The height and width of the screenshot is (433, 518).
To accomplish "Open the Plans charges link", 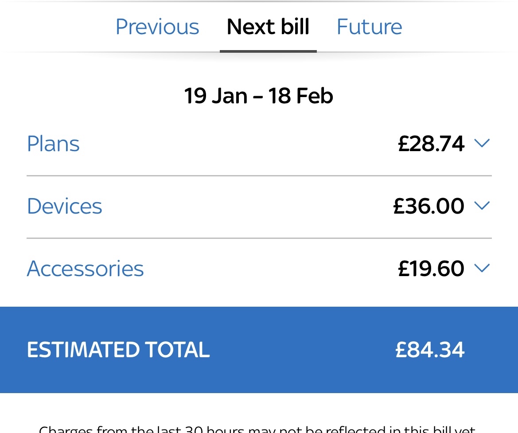I will [53, 143].
